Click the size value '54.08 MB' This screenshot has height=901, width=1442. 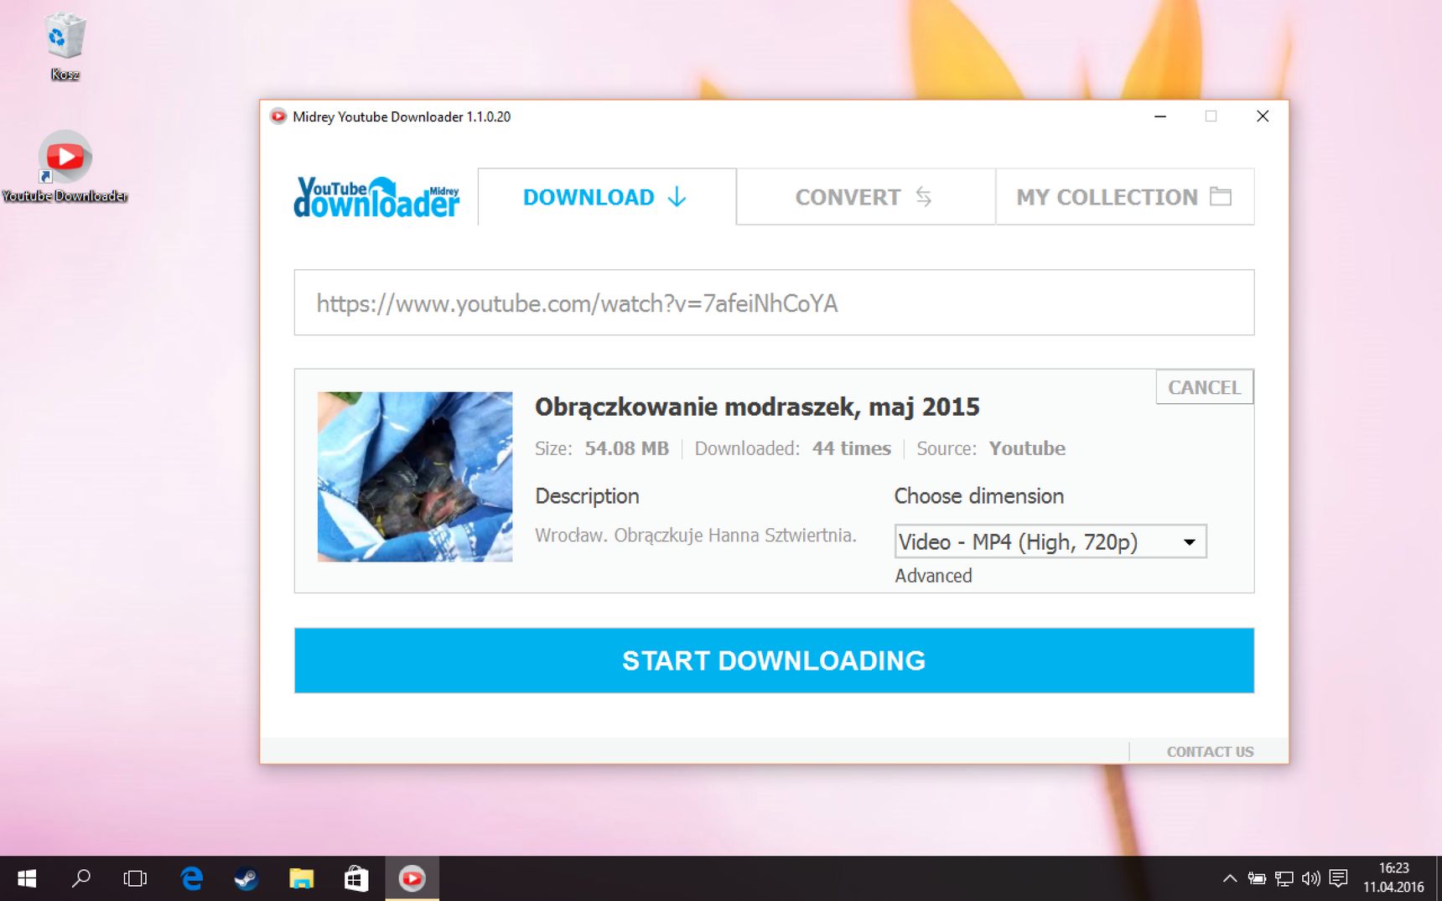click(x=626, y=448)
